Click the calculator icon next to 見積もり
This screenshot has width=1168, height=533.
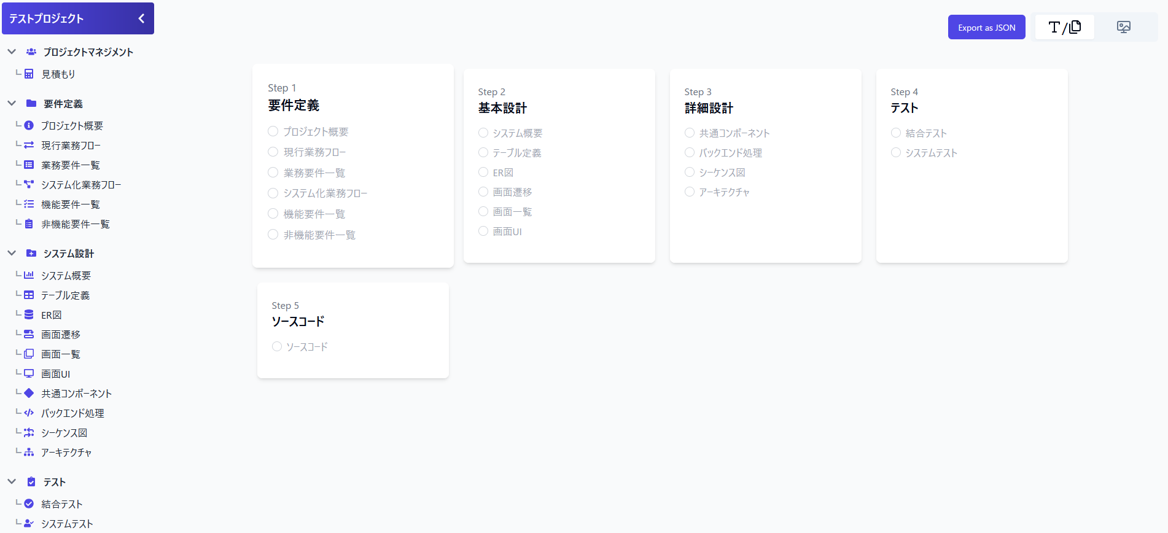29,74
